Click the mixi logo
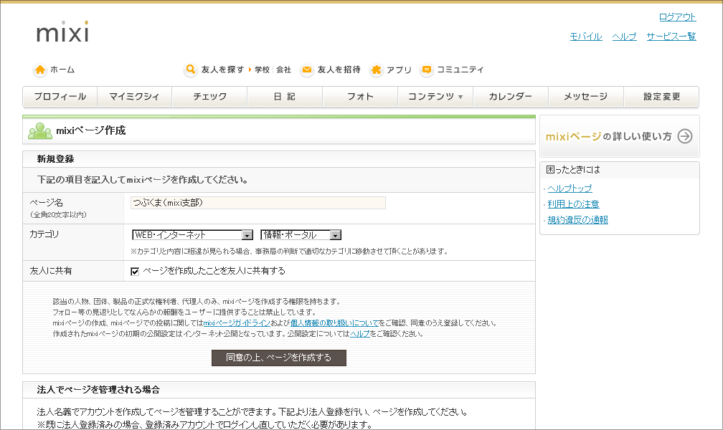723x430 pixels. (x=62, y=32)
